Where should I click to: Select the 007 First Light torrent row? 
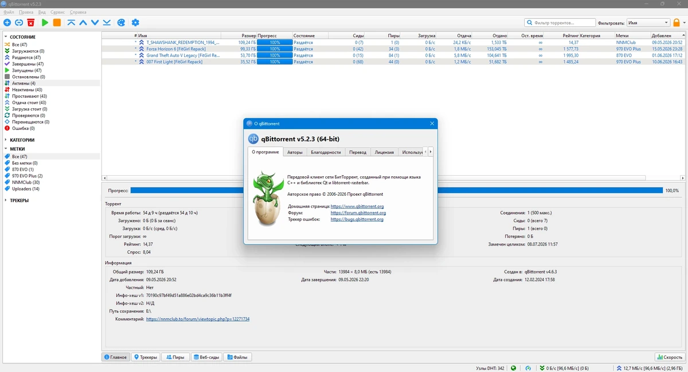pyautogui.click(x=393, y=62)
